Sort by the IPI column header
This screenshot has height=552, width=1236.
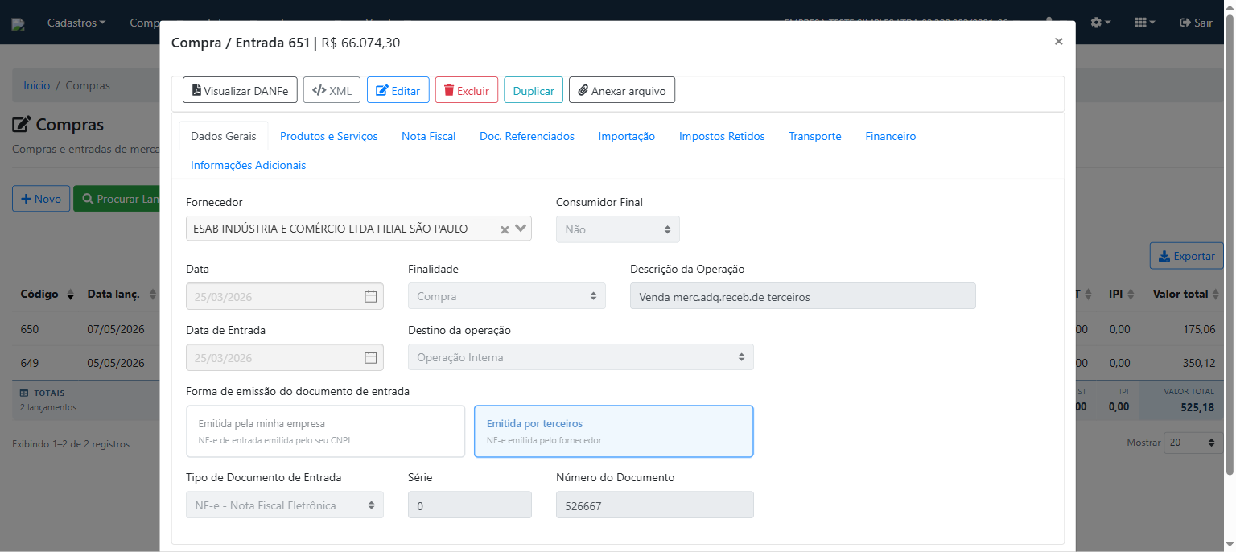(x=1122, y=295)
